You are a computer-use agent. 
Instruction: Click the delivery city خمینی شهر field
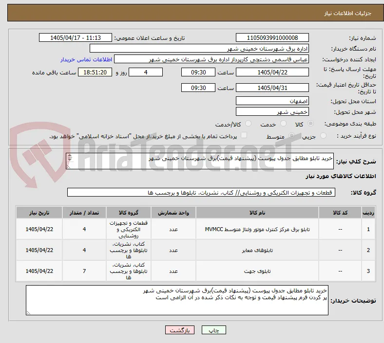tap(272, 111)
